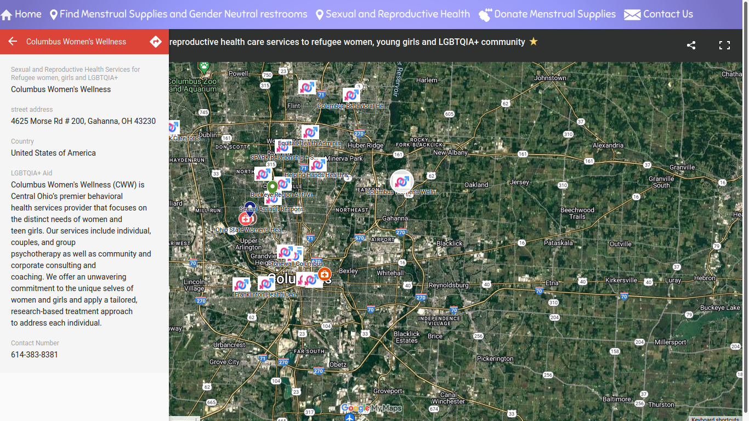
Task: Click the phone number 614-383-8381
Action: pyautogui.click(x=35, y=355)
